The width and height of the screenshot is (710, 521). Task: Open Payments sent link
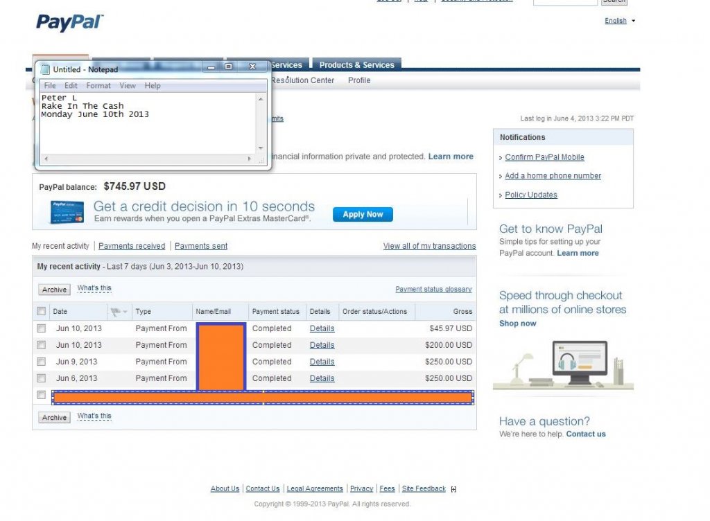point(201,246)
